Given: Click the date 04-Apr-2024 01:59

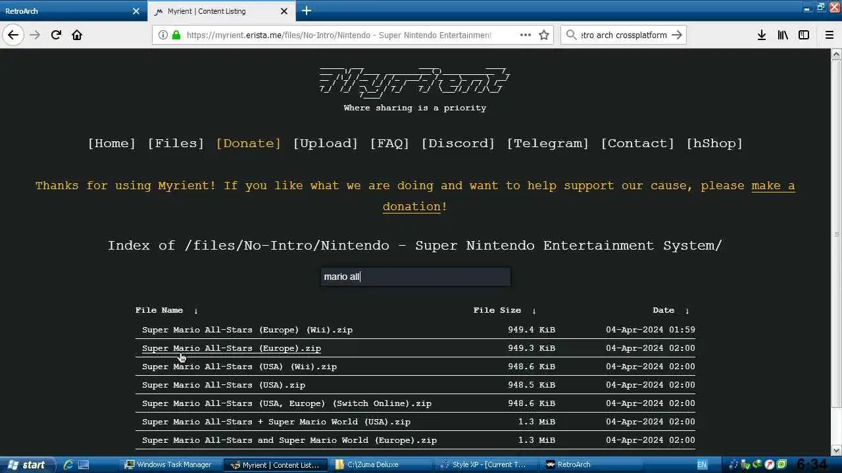Looking at the screenshot, I should pyautogui.click(x=651, y=330).
